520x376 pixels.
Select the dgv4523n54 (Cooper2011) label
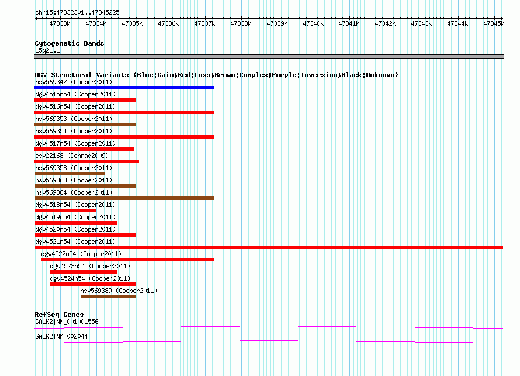[x=90, y=266]
